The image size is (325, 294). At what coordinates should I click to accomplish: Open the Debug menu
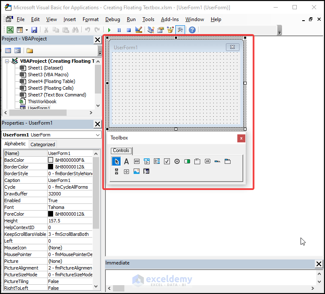click(113, 19)
